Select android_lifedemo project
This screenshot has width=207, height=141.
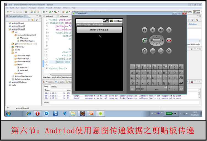click(x=19, y=82)
